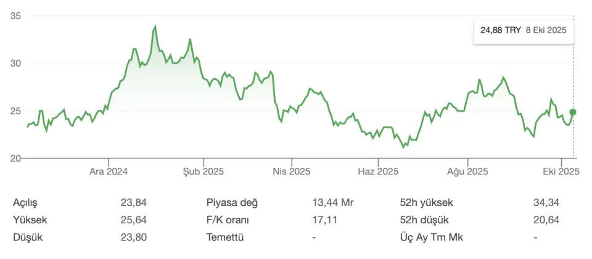
Task: Click the Ağu 2025 date axis label
Action: click(467, 171)
